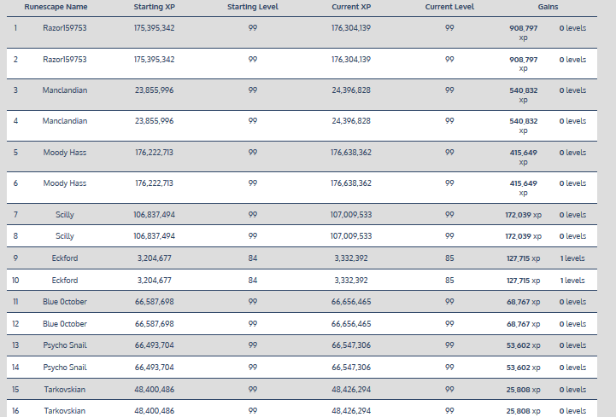Viewport: 616px width, 417px height.
Task: Click Blue October name in row 11
Action: (x=65, y=302)
